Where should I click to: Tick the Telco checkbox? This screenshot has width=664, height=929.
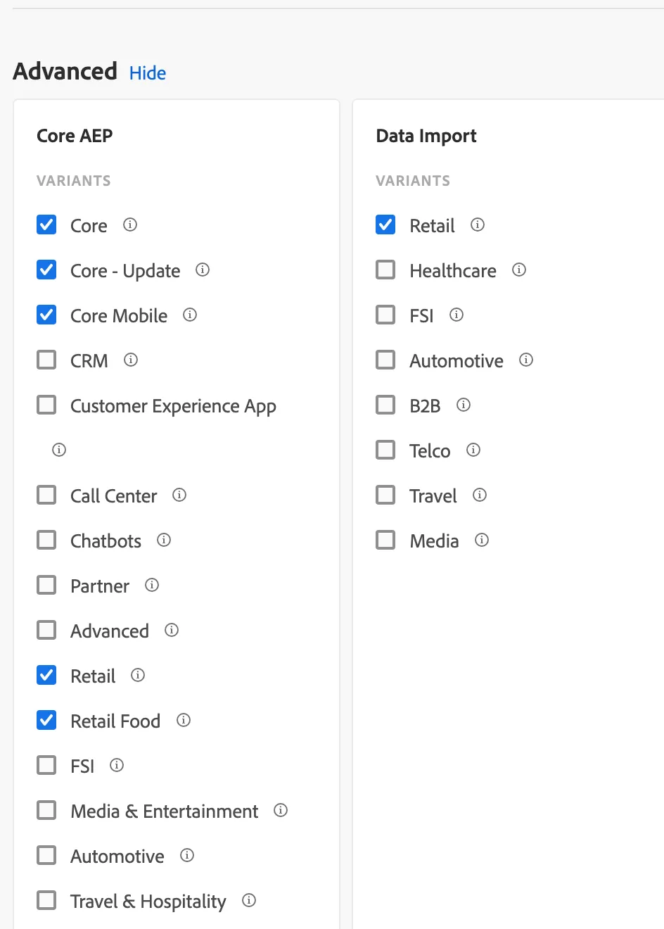pos(385,450)
